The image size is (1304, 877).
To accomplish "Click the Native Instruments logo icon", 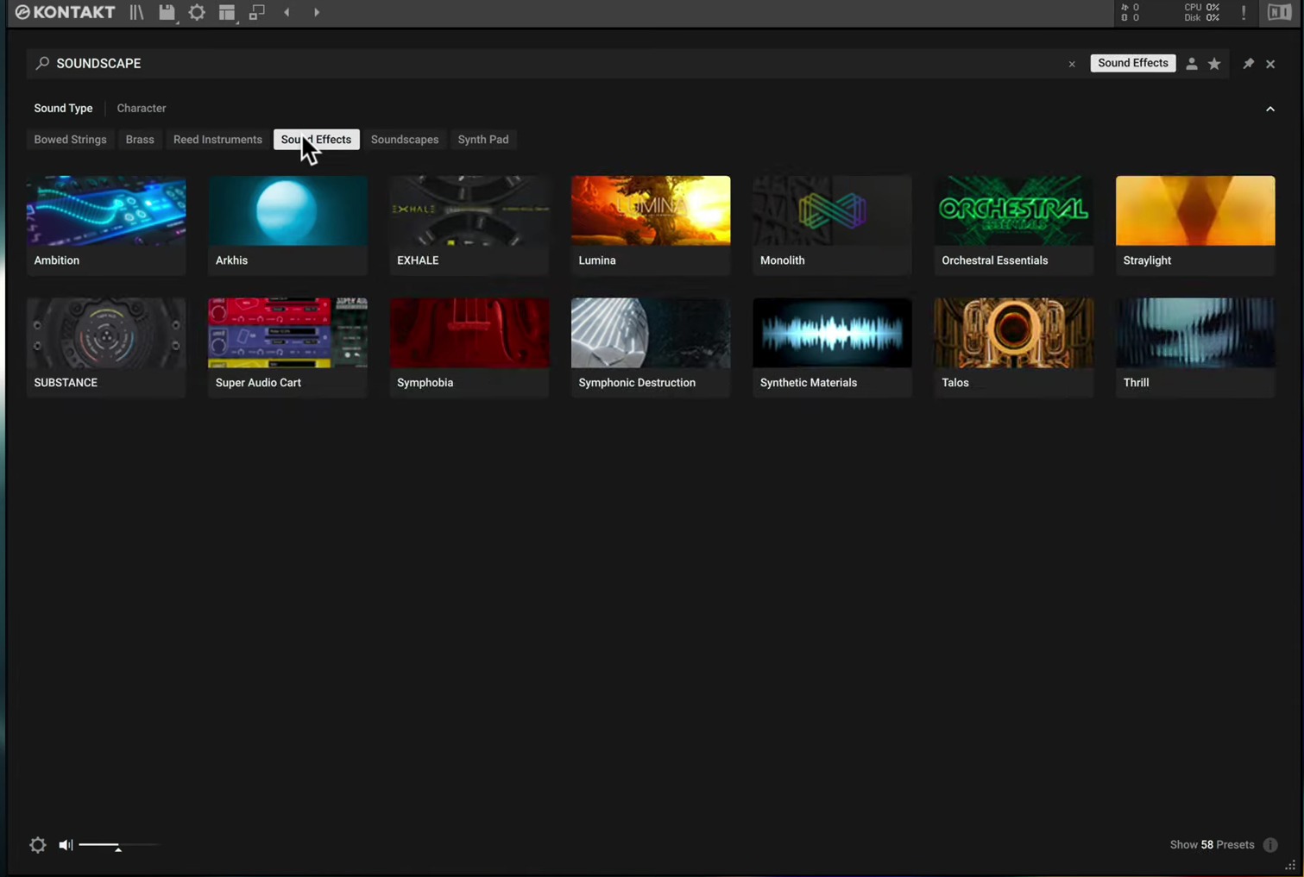I will 1279,12.
